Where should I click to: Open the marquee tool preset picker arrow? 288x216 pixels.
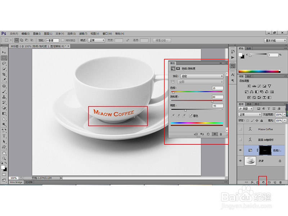coord(11,40)
